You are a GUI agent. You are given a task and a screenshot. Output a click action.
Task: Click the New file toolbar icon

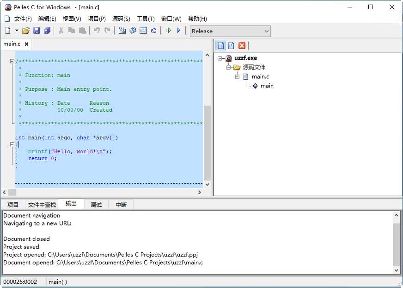coord(8,31)
